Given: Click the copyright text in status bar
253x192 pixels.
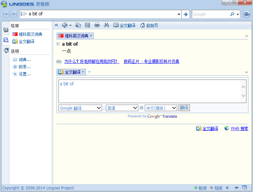Looking at the screenshot, I should click(x=38, y=188).
